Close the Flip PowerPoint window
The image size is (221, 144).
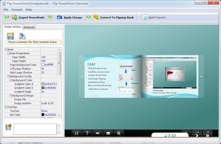(x=213, y=2)
